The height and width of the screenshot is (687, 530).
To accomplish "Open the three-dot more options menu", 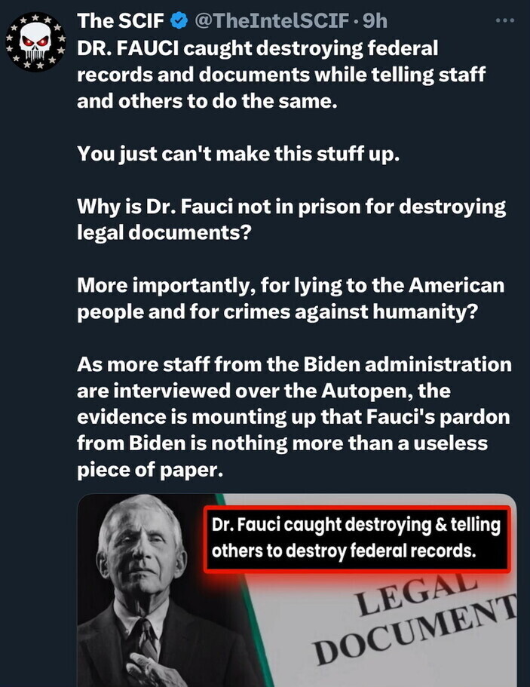I will (x=505, y=20).
